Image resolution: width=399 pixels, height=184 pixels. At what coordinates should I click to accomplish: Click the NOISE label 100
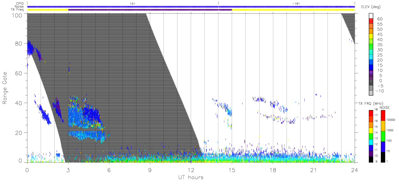coord(390,141)
